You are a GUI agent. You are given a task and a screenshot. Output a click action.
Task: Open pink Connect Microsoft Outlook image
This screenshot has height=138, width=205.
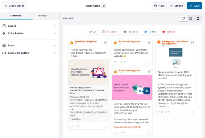(x=132, y=87)
